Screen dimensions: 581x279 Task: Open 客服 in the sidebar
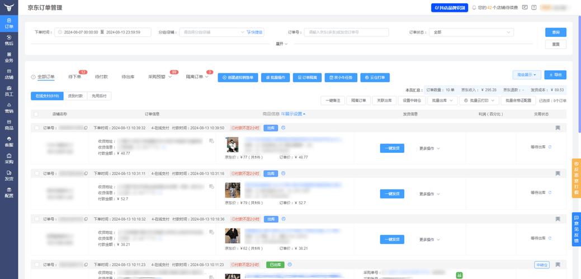9,142
